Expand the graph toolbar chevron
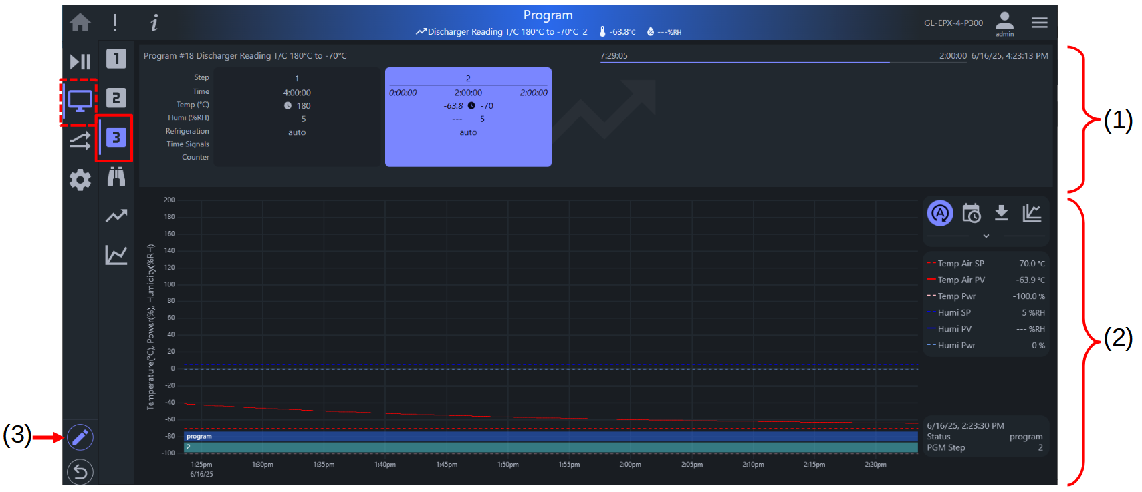The height and width of the screenshot is (492, 1142). [x=986, y=236]
